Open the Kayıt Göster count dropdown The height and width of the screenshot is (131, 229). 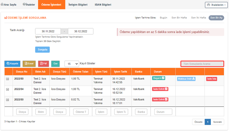(72, 64)
